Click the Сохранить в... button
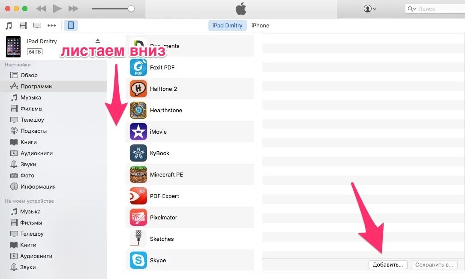This screenshot has width=465, height=279. [434, 265]
